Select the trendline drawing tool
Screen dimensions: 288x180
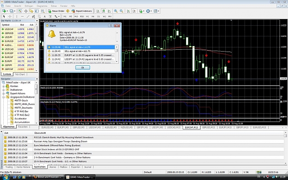click(x=28, y=17)
